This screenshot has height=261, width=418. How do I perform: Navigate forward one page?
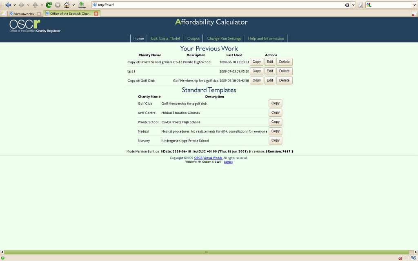tap(21, 5)
